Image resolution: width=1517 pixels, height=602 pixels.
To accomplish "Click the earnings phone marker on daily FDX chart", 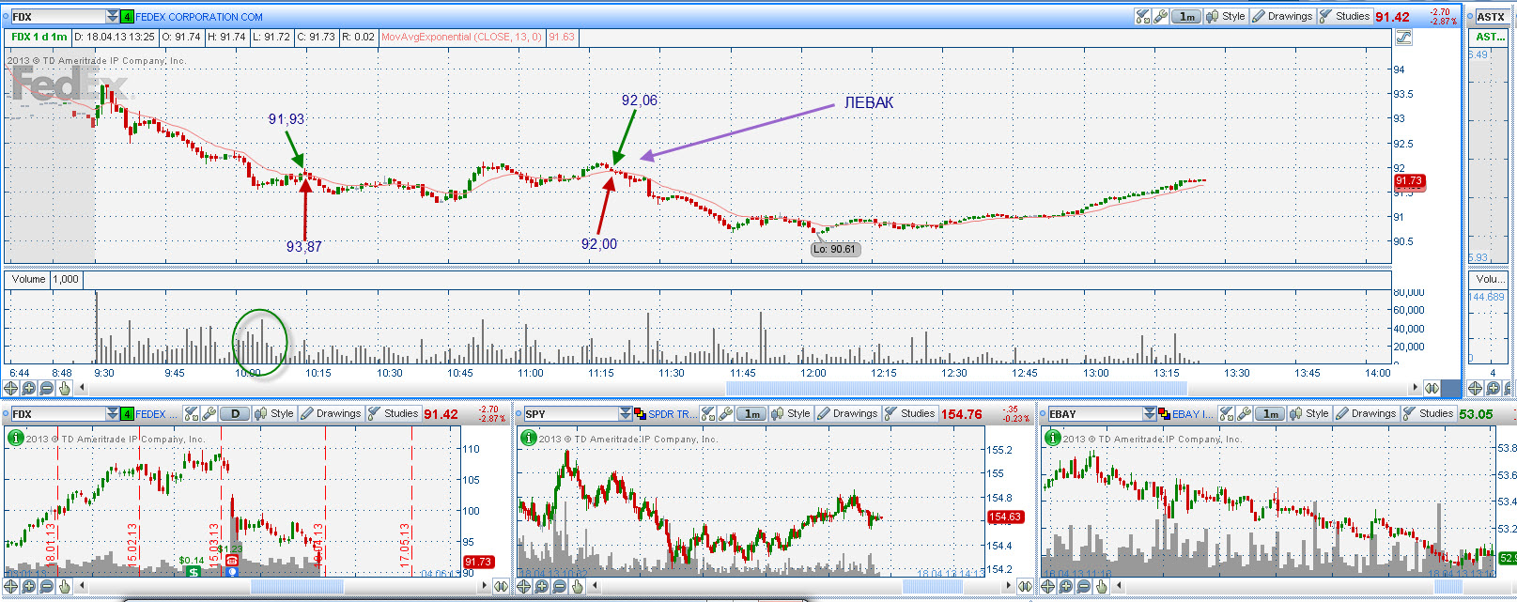I will tap(231, 561).
